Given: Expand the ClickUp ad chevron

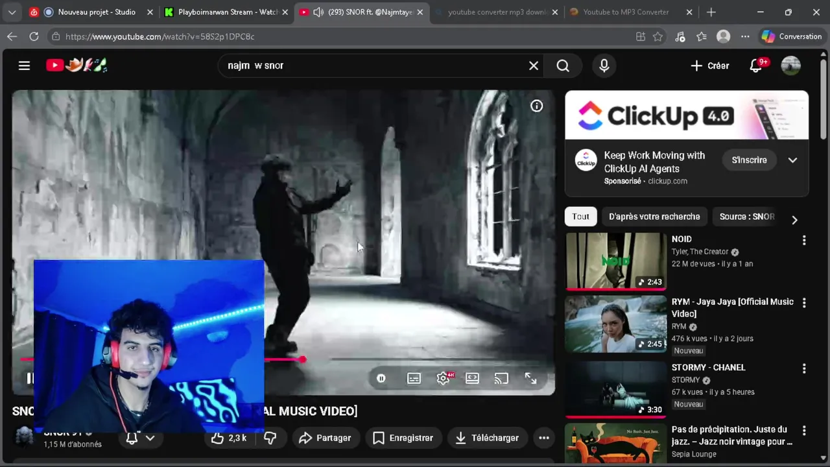Looking at the screenshot, I should click(x=792, y=160).
